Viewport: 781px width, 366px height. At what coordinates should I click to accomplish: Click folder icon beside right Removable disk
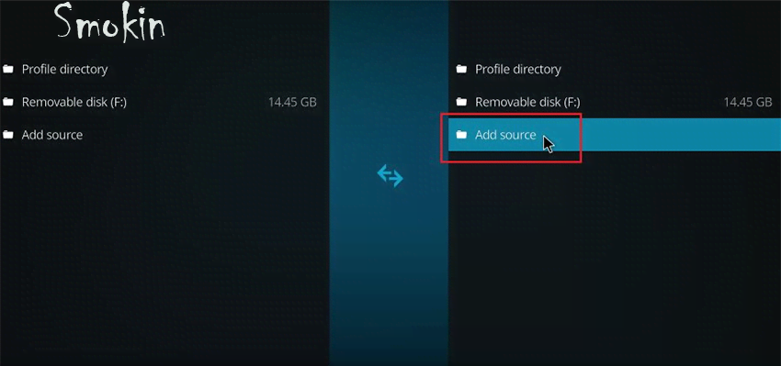(462, 102)
